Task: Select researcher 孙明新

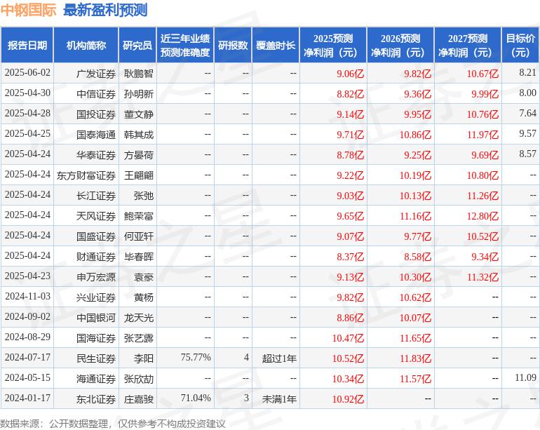Action: point(138,94)
